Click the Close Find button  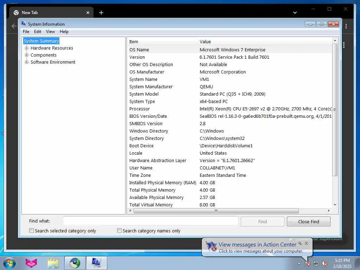[309, 221]
